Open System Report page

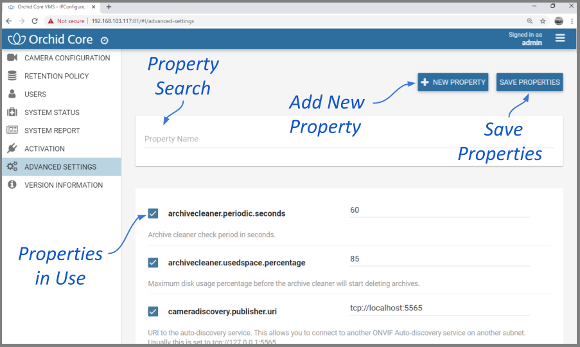(x=62, y=130)
